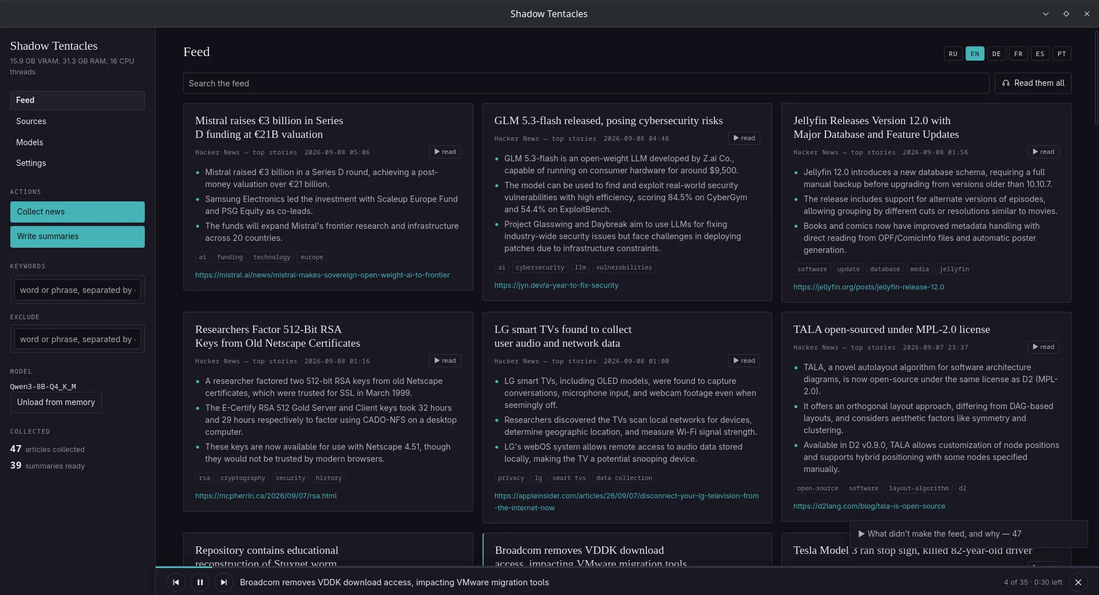The height and width of the screenshot is (595, 1099).
Task: Skip to previous article in player bar
Action: tap(176, 582)
